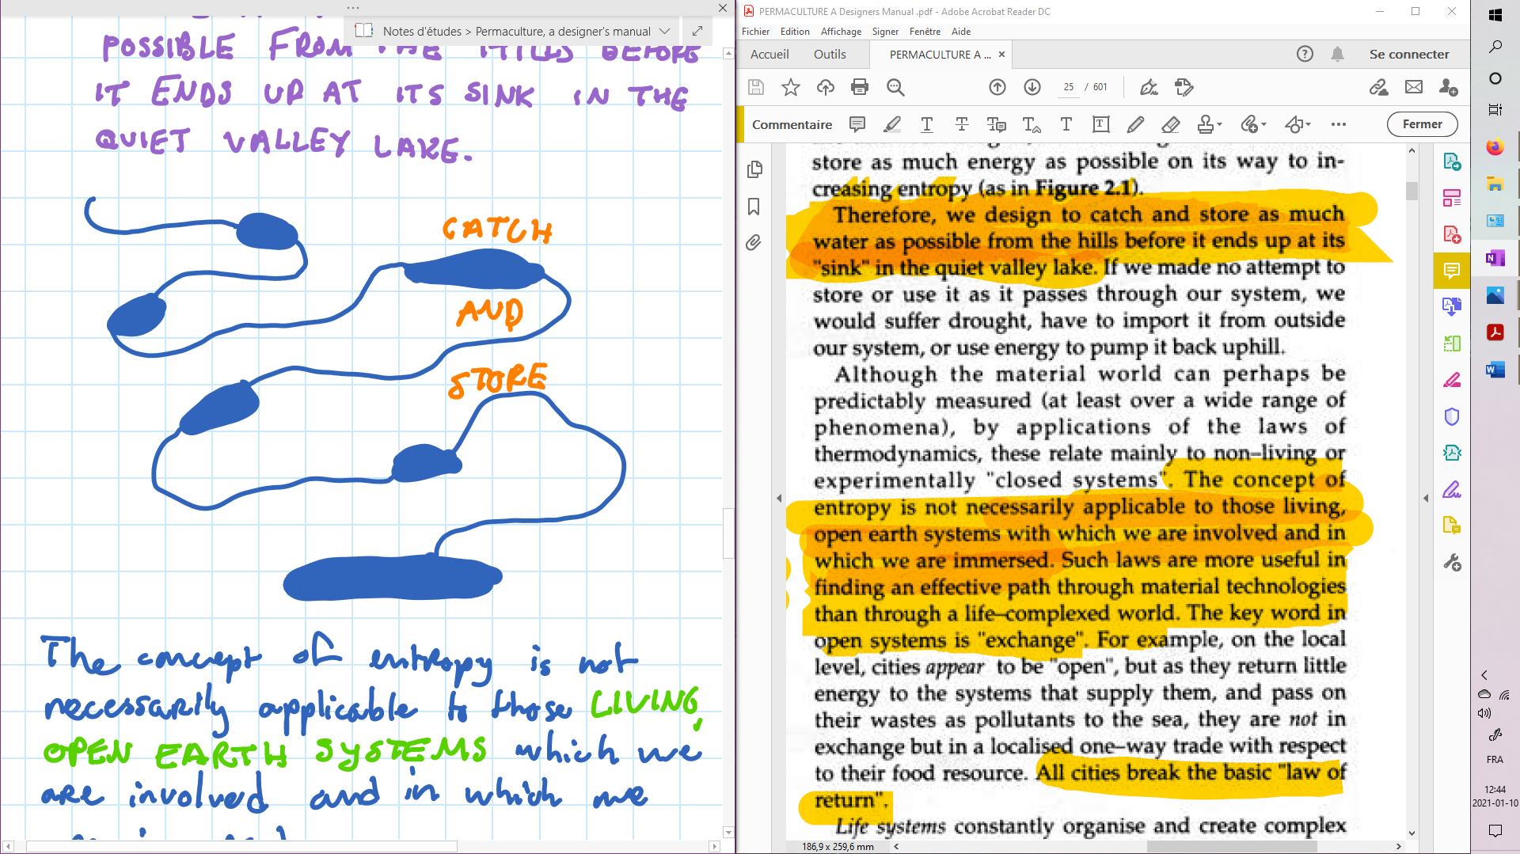Click the page number field
Image resolution: width=1520 pixels, height=854 pixels.
(1069, 87)
